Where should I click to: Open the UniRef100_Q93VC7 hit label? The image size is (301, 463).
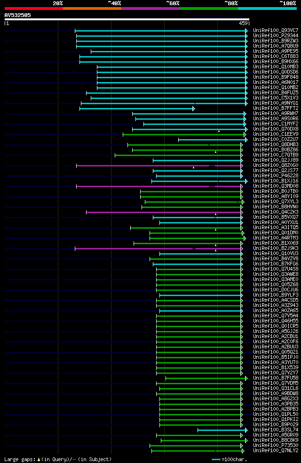[276, 31]
